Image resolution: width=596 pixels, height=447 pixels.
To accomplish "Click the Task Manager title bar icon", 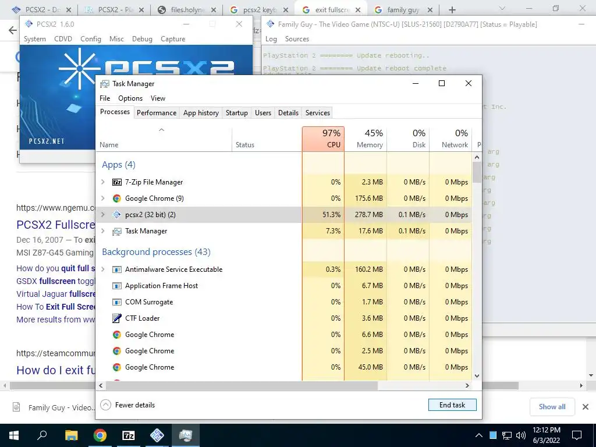I will coord(104,84).
